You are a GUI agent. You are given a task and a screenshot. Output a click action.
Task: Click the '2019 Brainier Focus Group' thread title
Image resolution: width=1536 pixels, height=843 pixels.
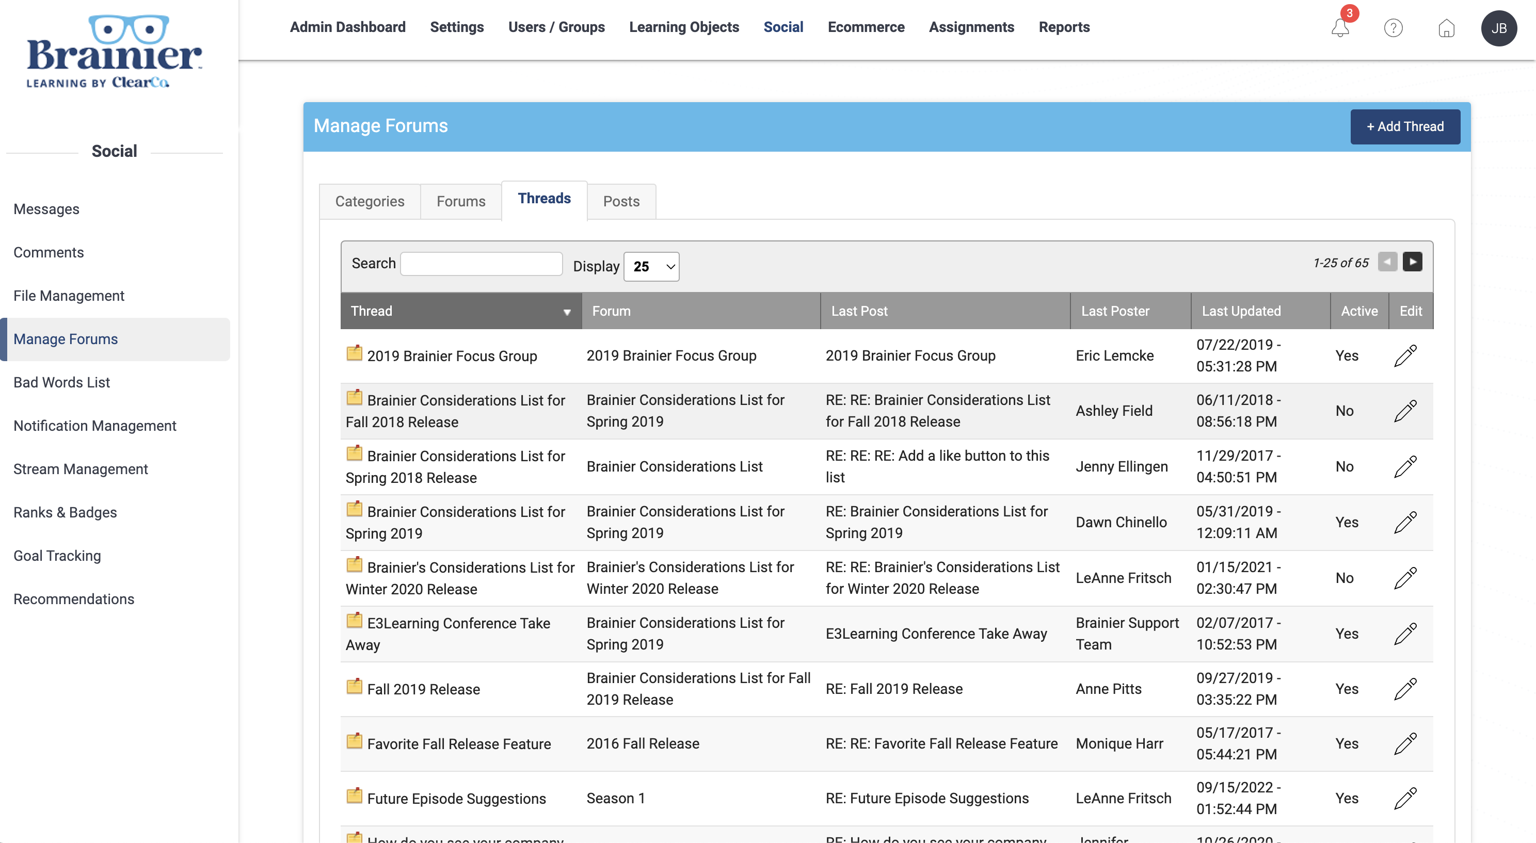click(x=452, y=356)
